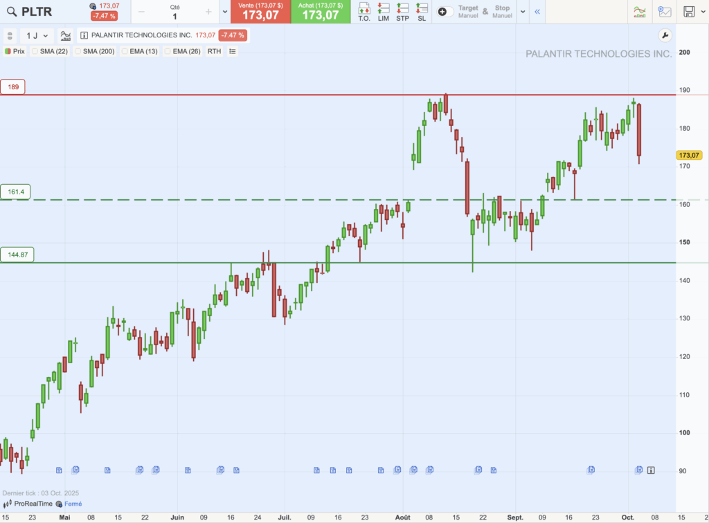
Task: Click the yellow 173,07 price marker
Action: (690, 156)
